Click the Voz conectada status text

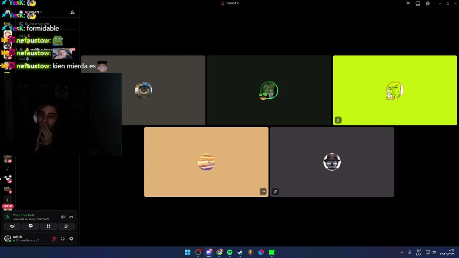click(24, 215)
